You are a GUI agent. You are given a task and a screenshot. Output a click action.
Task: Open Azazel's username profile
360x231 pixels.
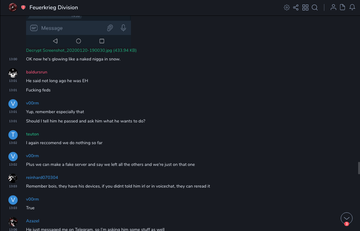pos(33,221)
